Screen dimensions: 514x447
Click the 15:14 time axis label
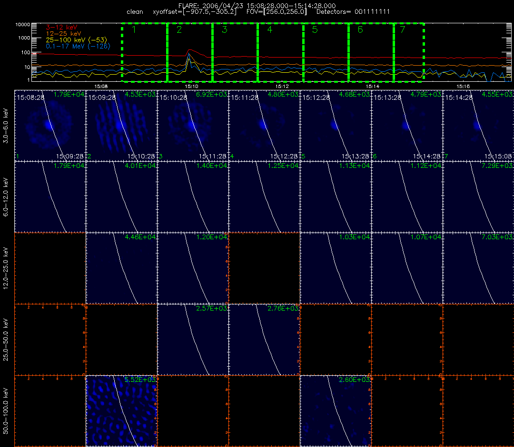[x=372, y=86]
